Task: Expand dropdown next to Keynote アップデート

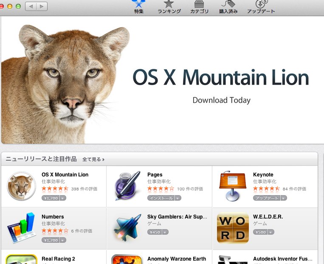Action: 284,198
